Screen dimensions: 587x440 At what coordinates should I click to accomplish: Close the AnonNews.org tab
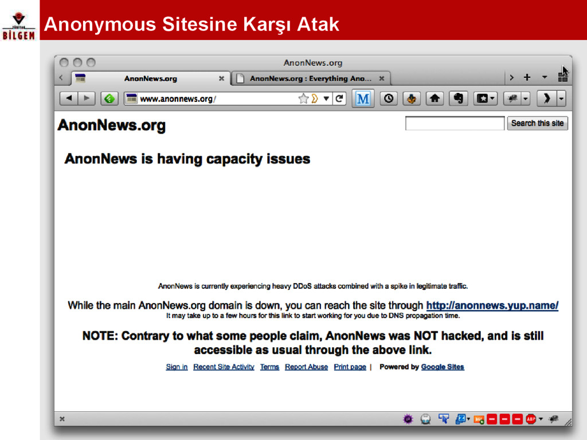point(222,78)
